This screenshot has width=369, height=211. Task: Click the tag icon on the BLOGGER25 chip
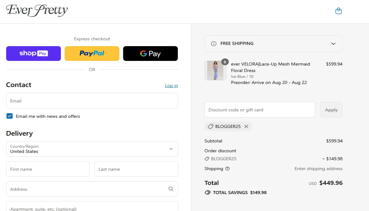210,126
